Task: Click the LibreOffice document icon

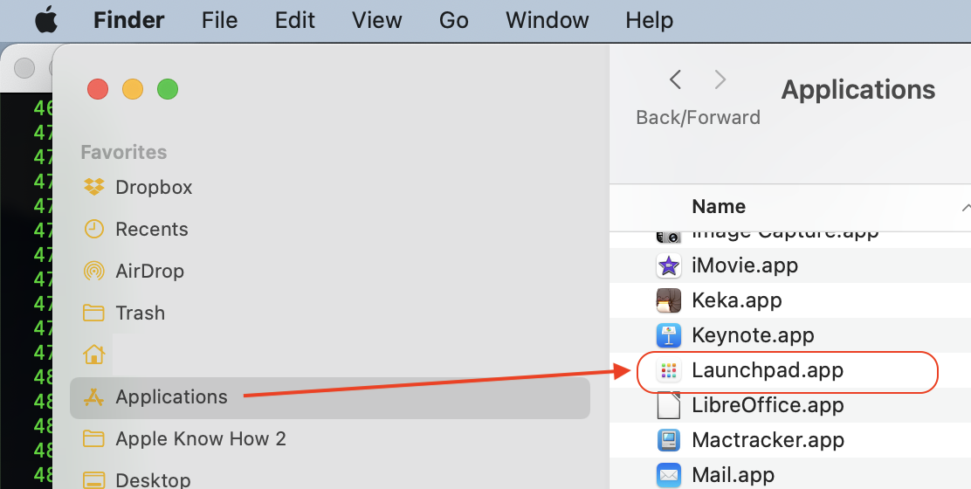Action: click(669, 405)
